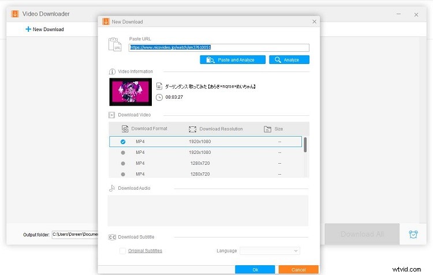Confirm with the Ok button
This screenshot has height=275, width=433.
point(255,269)
